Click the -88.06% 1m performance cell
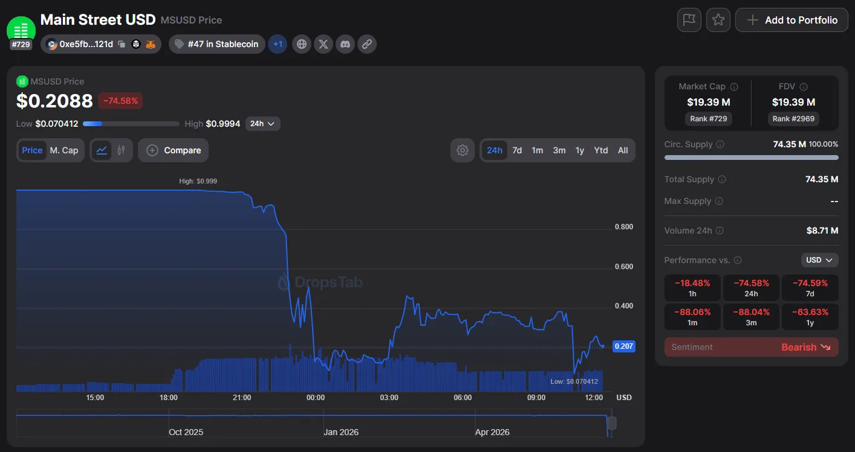This screenshot has height=452, width=855. pos(692,317)
